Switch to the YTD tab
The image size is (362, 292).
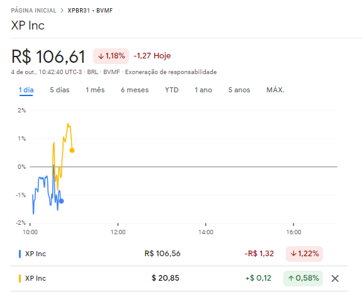coord(172,90)
